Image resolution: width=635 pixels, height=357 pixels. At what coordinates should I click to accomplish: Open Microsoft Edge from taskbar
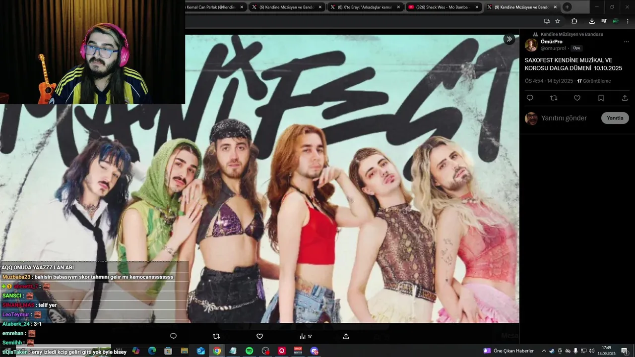pos(152,351)
